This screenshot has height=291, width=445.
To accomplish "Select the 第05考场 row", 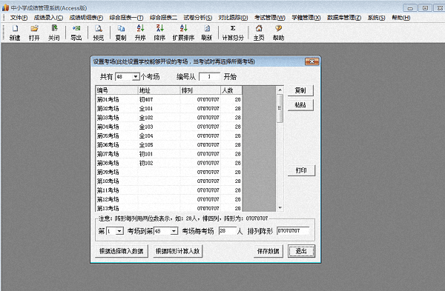I will pos(169,136).
